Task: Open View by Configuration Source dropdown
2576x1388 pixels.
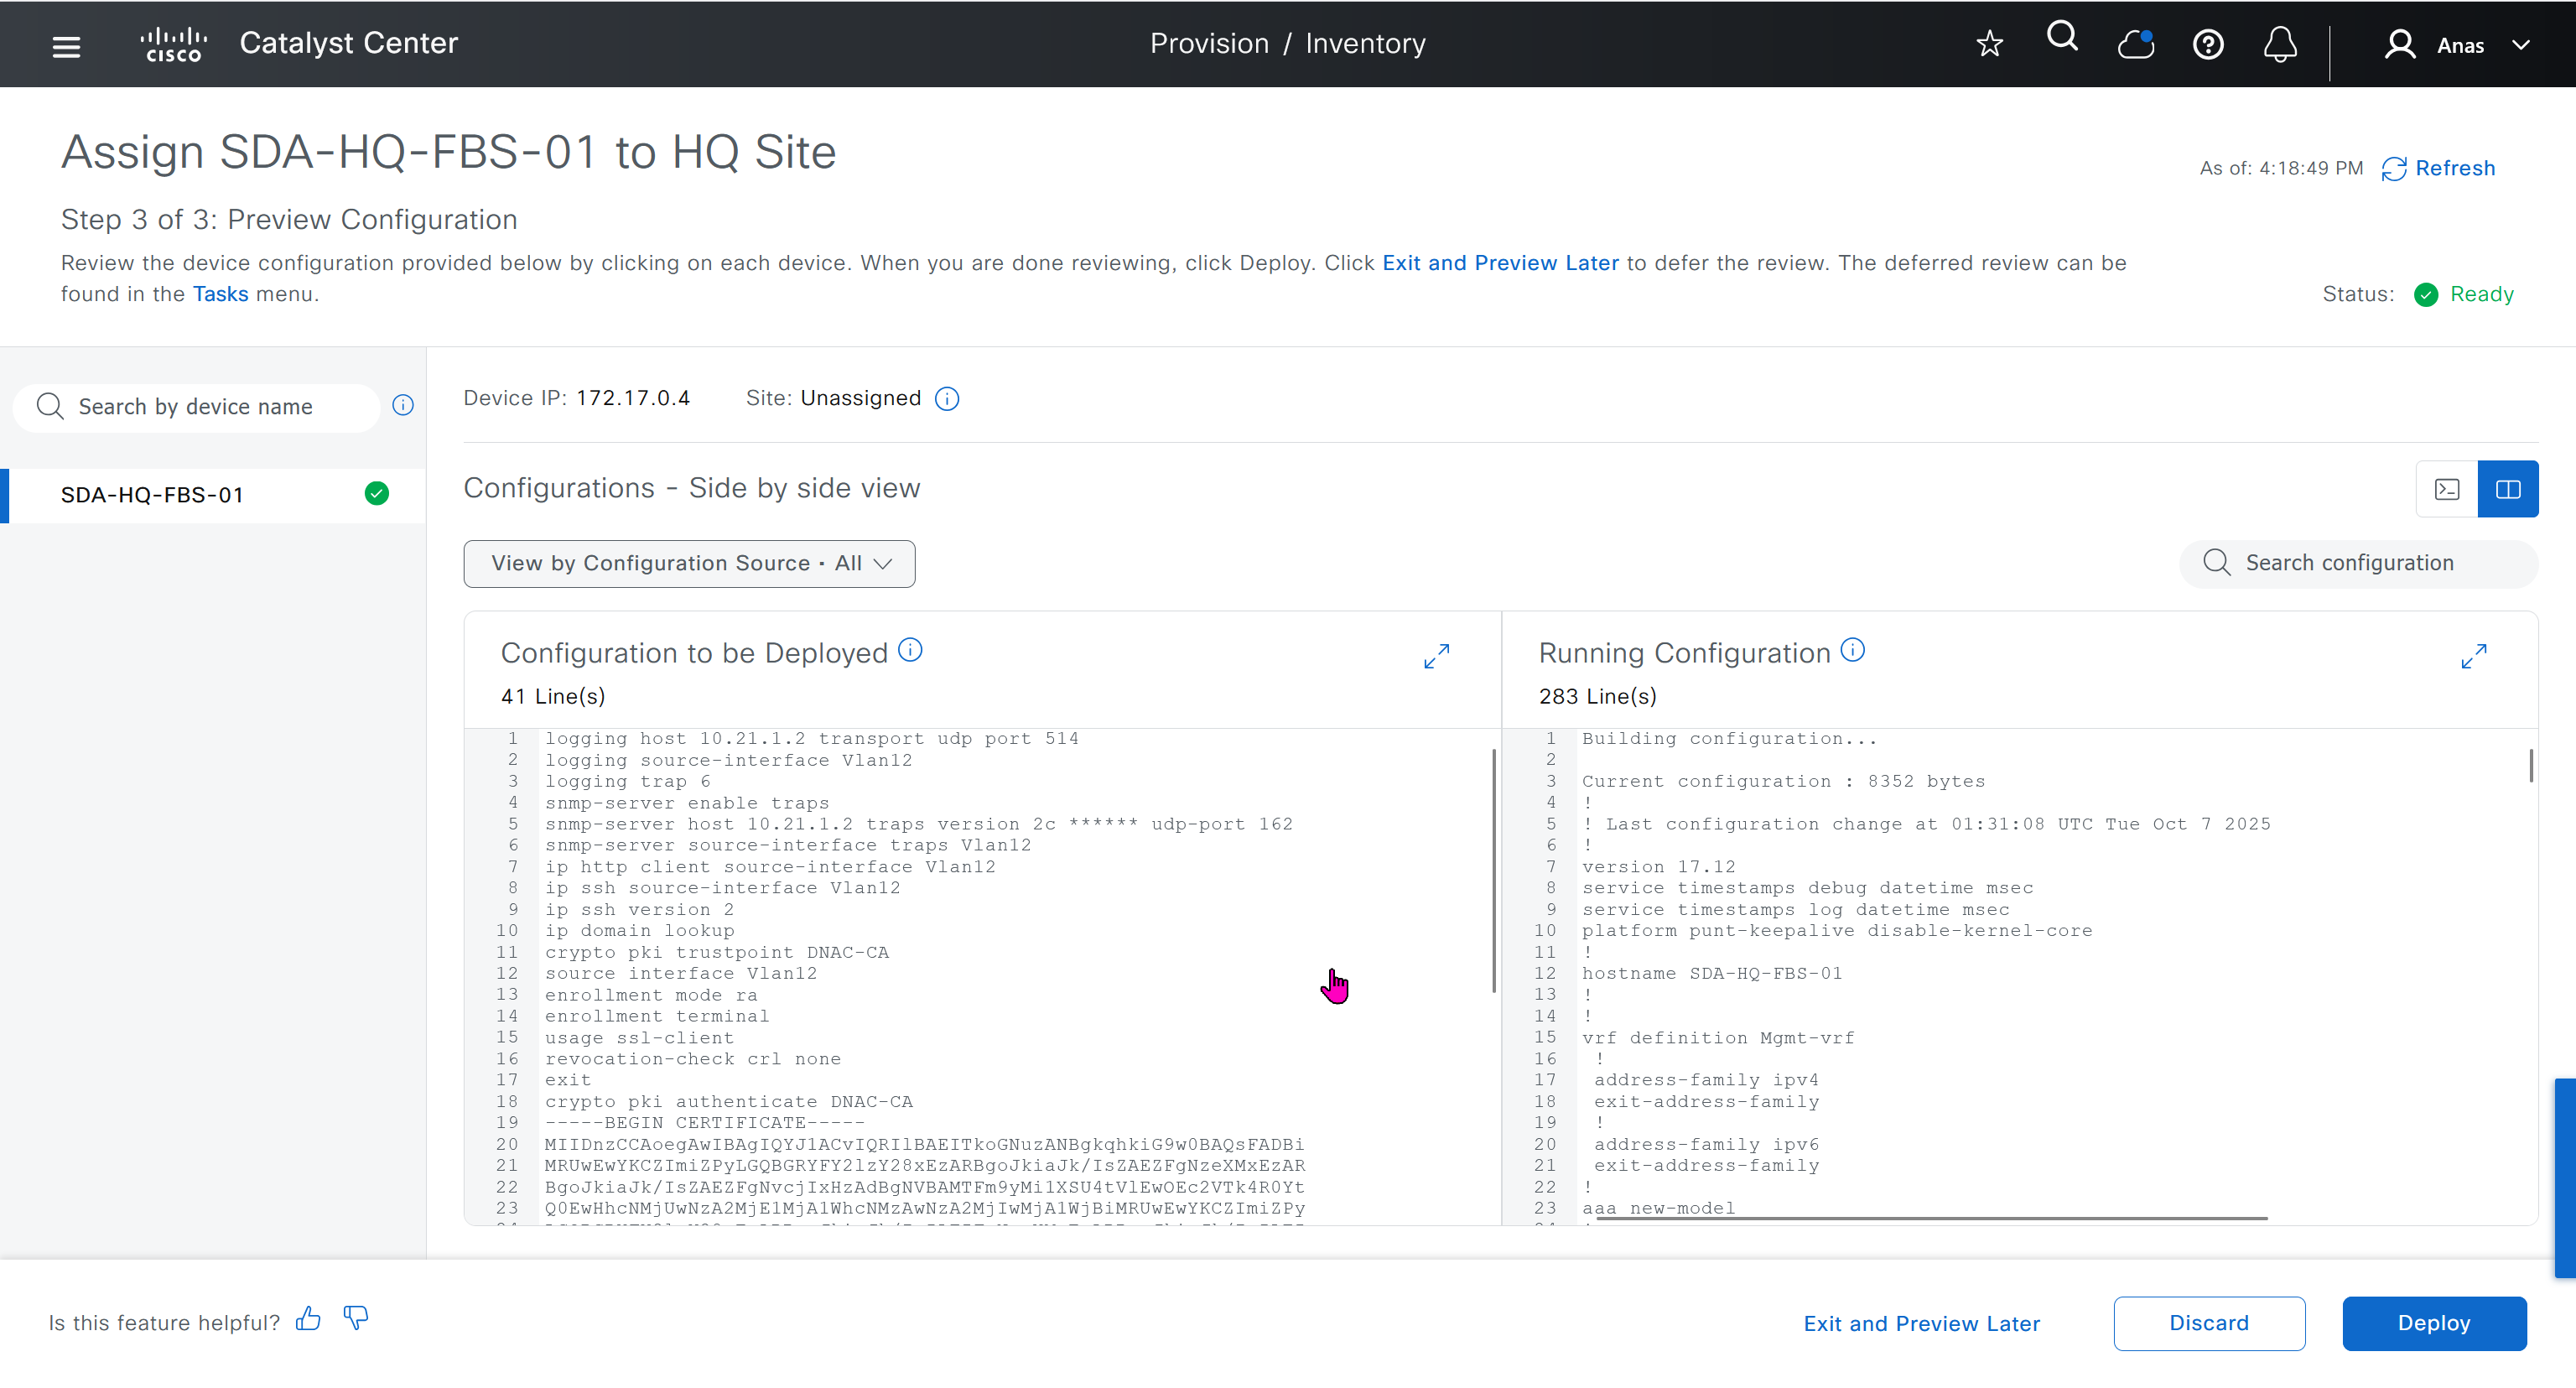Action: click(x=689, y=564)
